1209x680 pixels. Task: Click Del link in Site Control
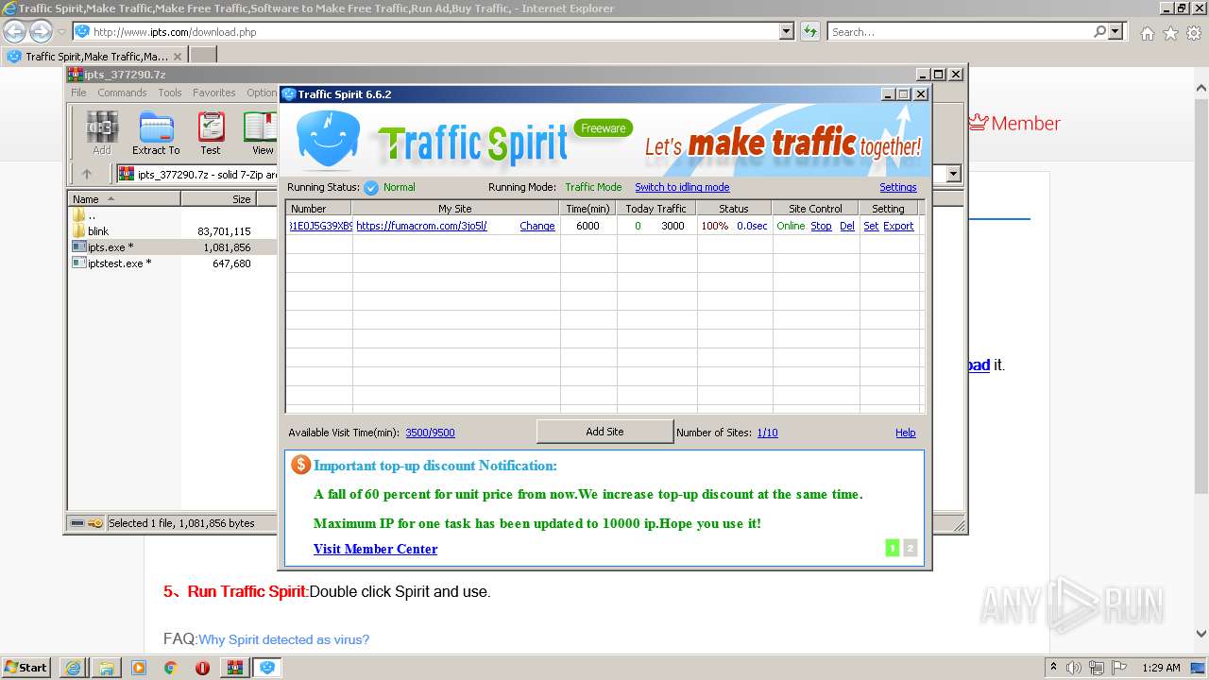(x=847, y=227)
